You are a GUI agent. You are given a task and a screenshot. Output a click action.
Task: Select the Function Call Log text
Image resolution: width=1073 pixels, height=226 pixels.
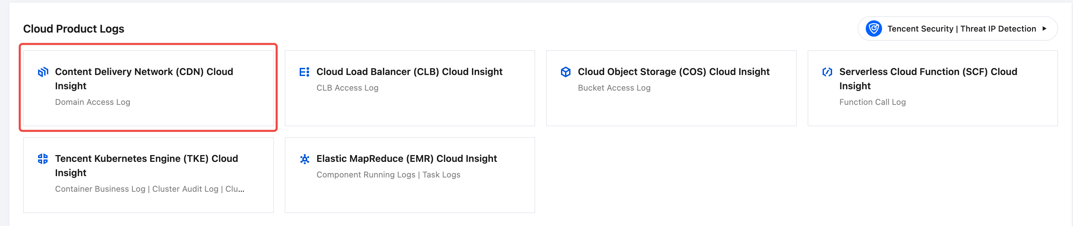[872, 102]
